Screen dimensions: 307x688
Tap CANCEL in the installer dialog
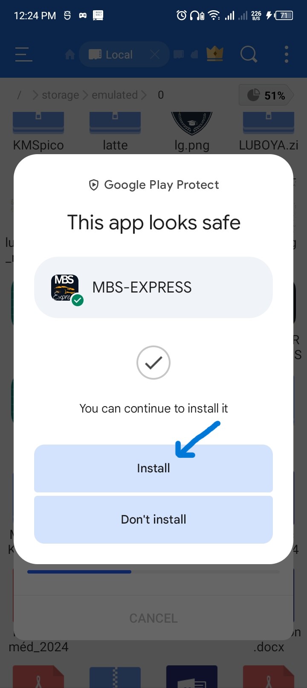point(153,618)
